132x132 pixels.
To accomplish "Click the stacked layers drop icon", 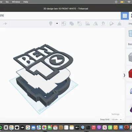I will click(119, 23).
